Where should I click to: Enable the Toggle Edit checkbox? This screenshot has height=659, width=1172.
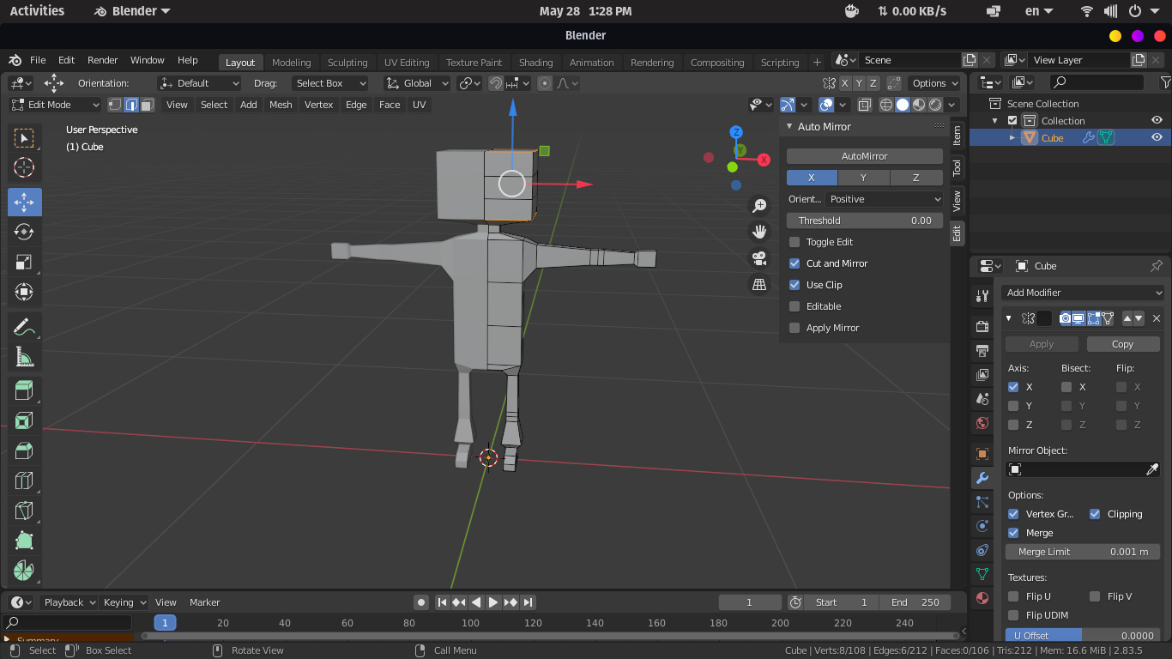pyautogui.click(x=794, y=242)
